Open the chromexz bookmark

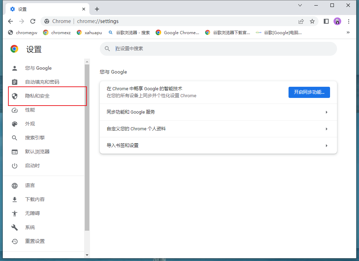coord(57,32)
